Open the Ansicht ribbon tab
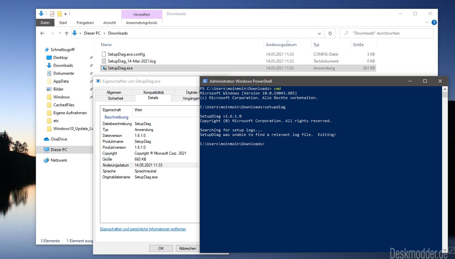The width and height of the screenshot is (455, 259). (110, 23)
